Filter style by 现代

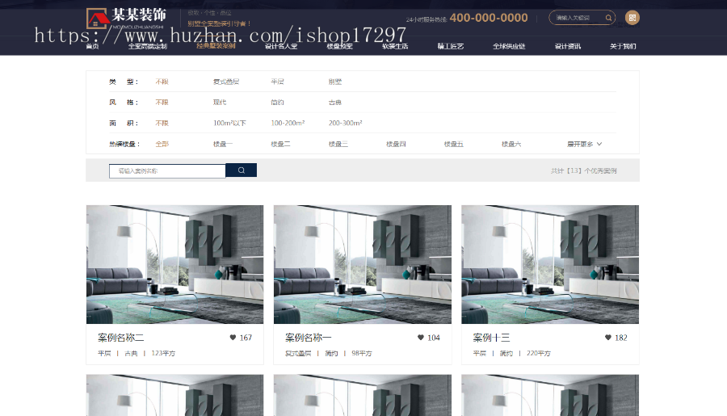pyautogui.click(x=220, y=103)
